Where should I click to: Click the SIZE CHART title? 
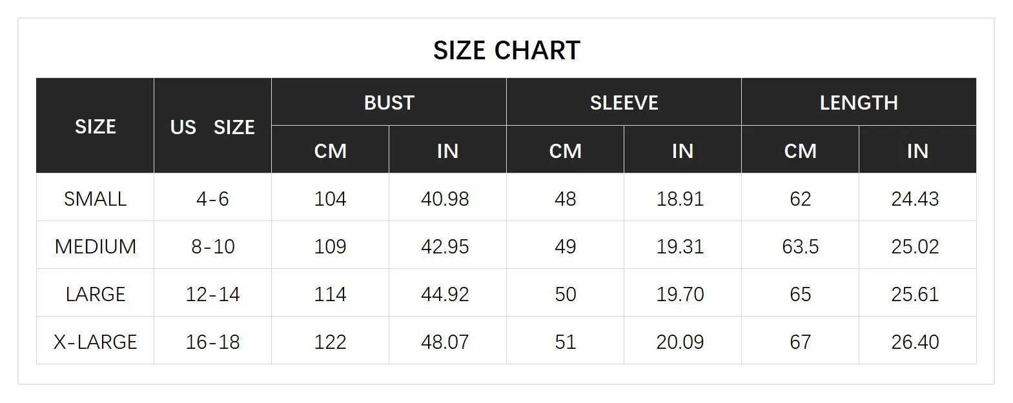pos(506,50)
